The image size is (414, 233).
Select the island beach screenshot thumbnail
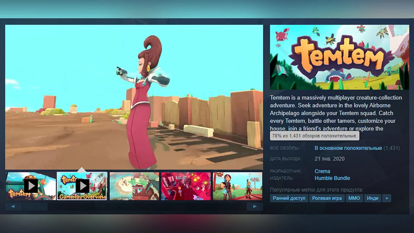click(134, 186)
